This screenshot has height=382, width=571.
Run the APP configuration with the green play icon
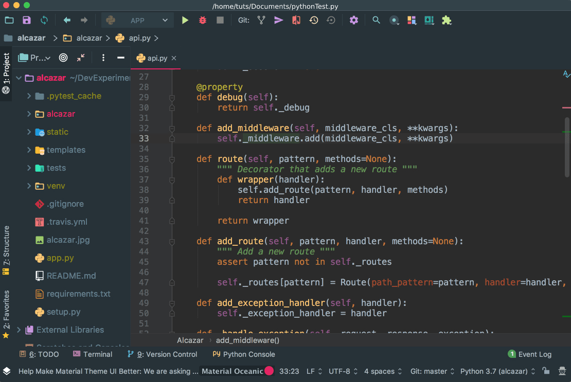click(185, 20)
